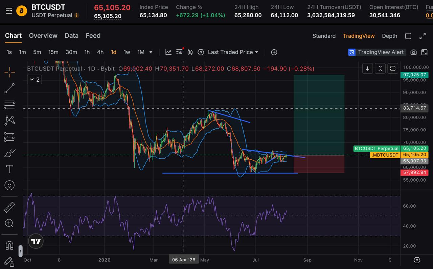Select the text annotation tool
The height and width of the screenshot is (269, 433).
tap(9, 169)
